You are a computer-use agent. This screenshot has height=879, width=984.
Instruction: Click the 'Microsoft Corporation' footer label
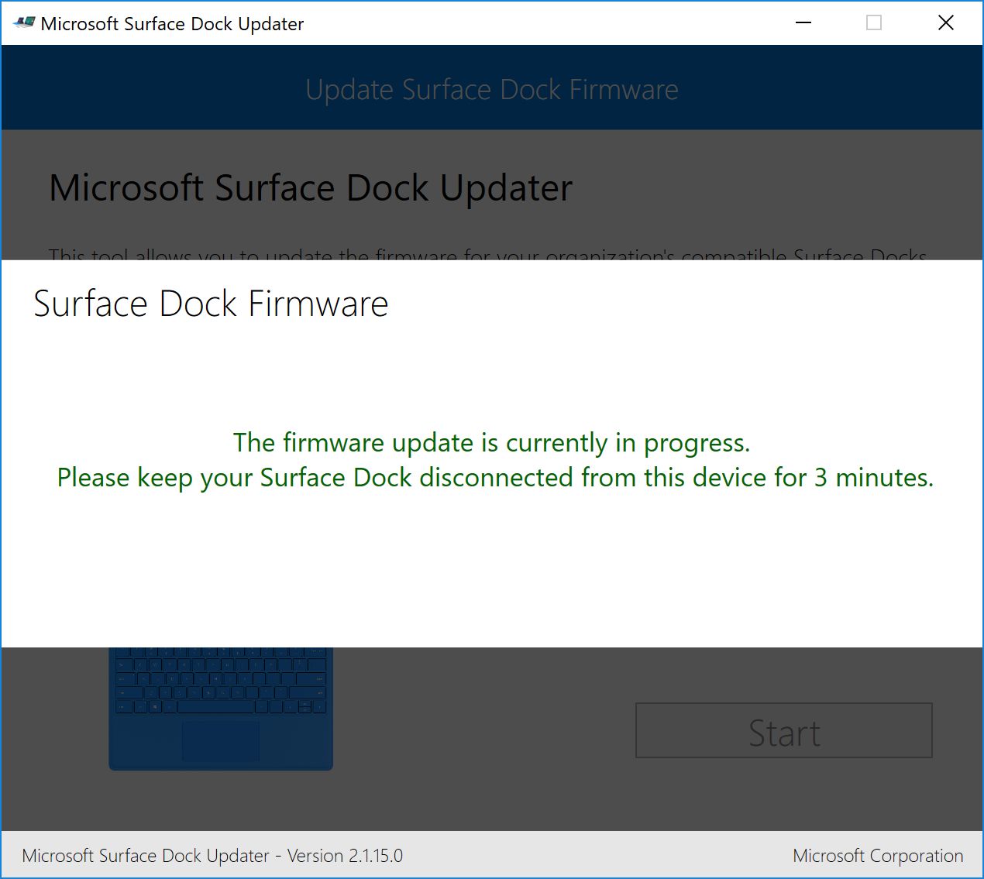[878, 856]
